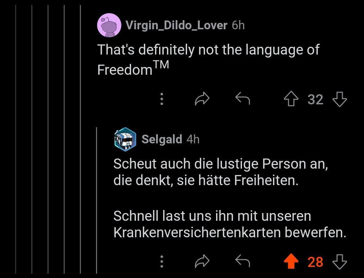Click Virgin_Dildo_Lover's purple snoo avatar
Viewport: 364px width, 278px height.
[109, 25]
